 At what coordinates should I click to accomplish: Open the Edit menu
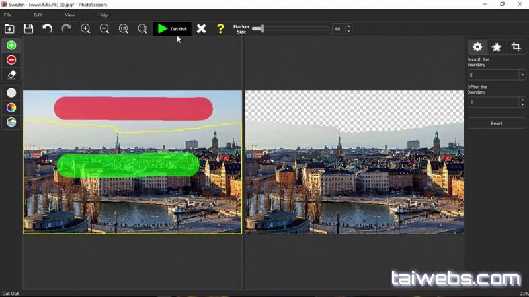(x=38, y=15)
